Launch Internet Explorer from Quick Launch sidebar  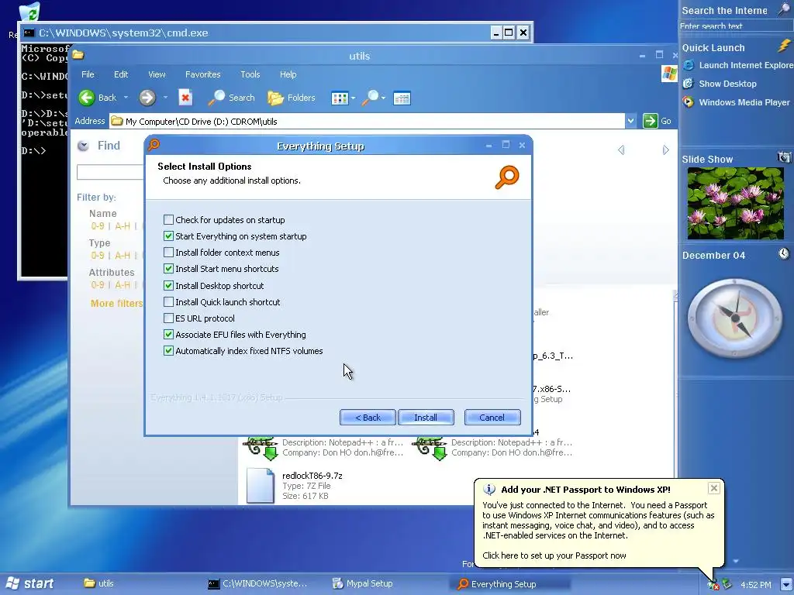(737, 65)
